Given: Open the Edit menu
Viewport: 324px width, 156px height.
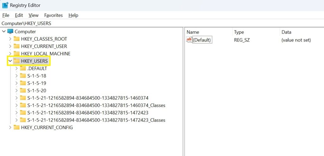Looking at the screenshot, I should tap(19, 15).
